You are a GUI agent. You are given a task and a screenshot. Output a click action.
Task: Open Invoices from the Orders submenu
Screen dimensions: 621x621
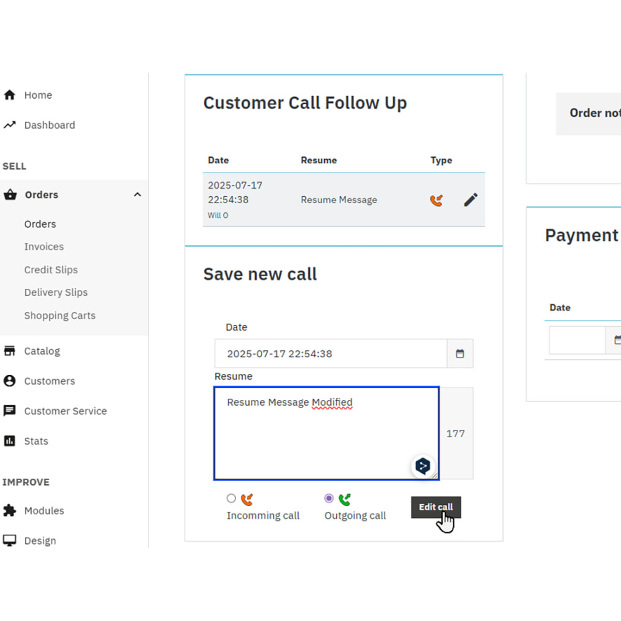(x=43, y=247)
